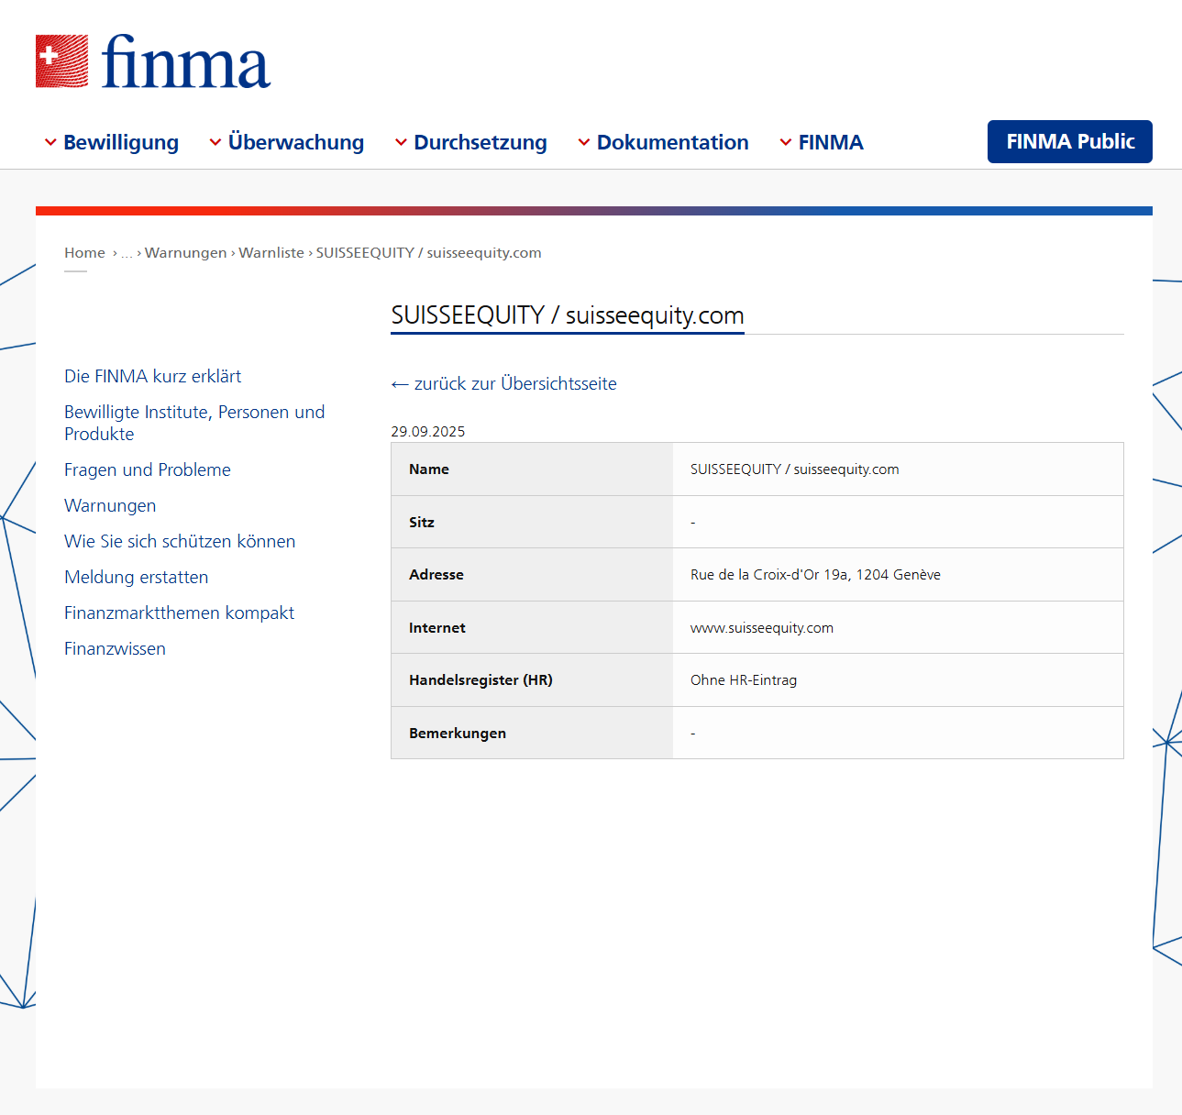Image resolution: width=1182 pixels, height=1115 pixels.
Task: Expand the Überwachung menu chevron
Action: (215, 142)
